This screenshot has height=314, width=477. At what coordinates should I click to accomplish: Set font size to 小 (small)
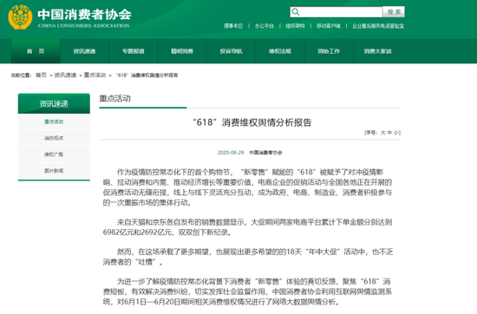pyautogui.click(x=395, y=133)
